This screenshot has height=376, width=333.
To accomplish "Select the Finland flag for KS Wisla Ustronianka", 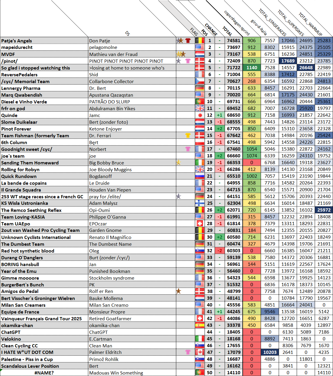I will tap(200, 203).
